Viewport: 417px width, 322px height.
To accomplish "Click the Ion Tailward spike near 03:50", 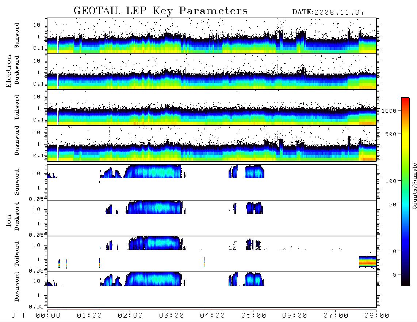I will (204, 262).
